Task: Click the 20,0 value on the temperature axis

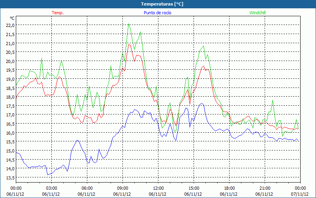Action: point(9,61)
